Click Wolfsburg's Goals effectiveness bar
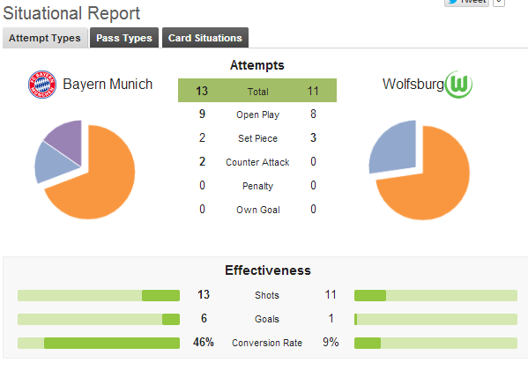 click(x=435, y=319)
